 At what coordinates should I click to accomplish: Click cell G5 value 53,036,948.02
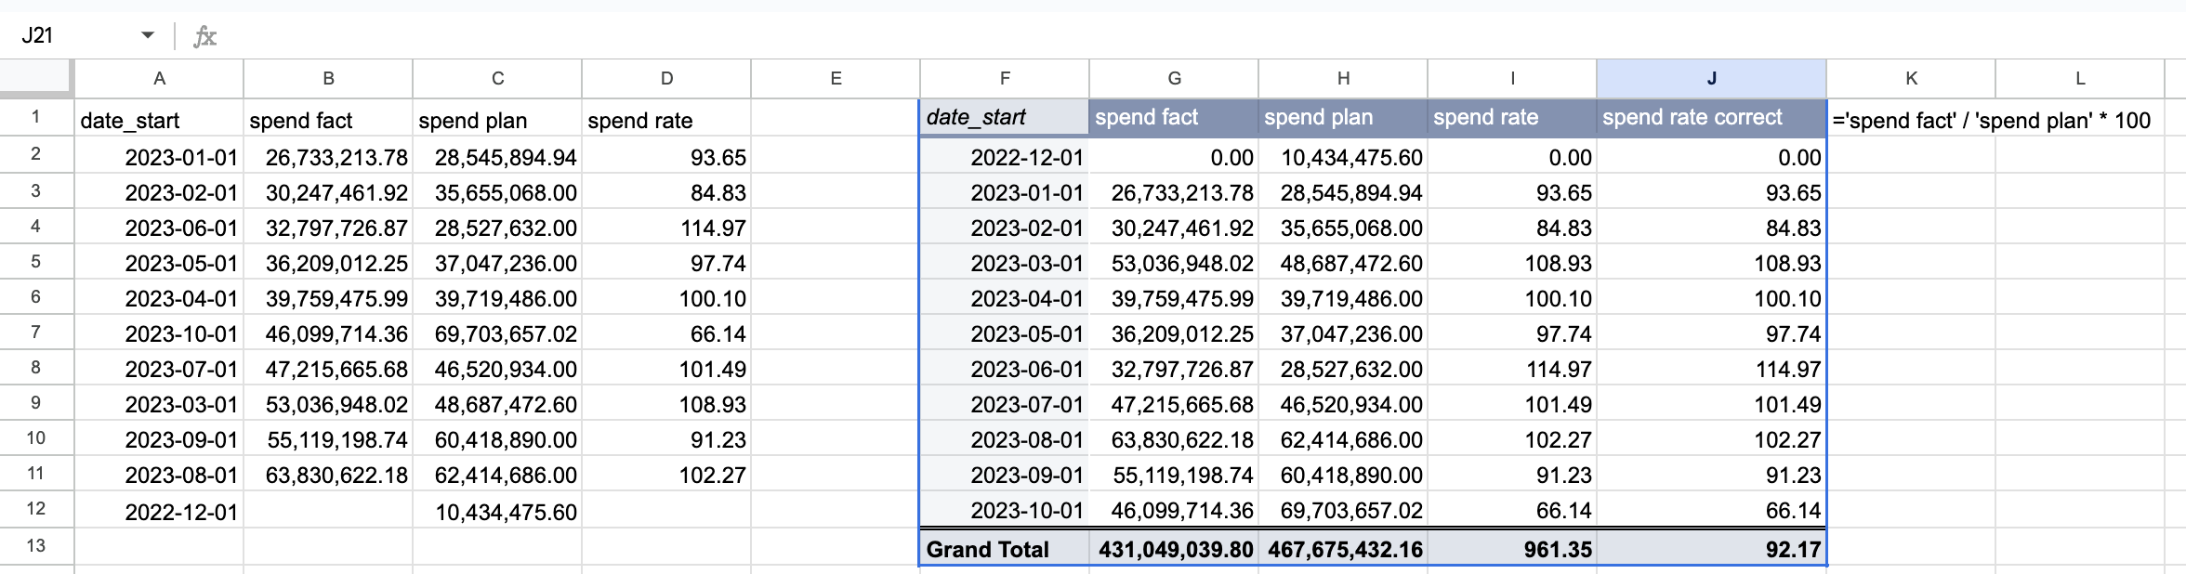pos(1174,263)
